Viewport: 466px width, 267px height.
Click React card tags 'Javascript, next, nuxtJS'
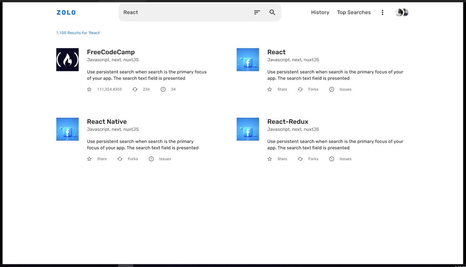coord(293,60)
